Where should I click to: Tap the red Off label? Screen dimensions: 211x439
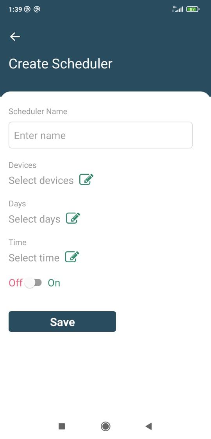pos(15,283)
